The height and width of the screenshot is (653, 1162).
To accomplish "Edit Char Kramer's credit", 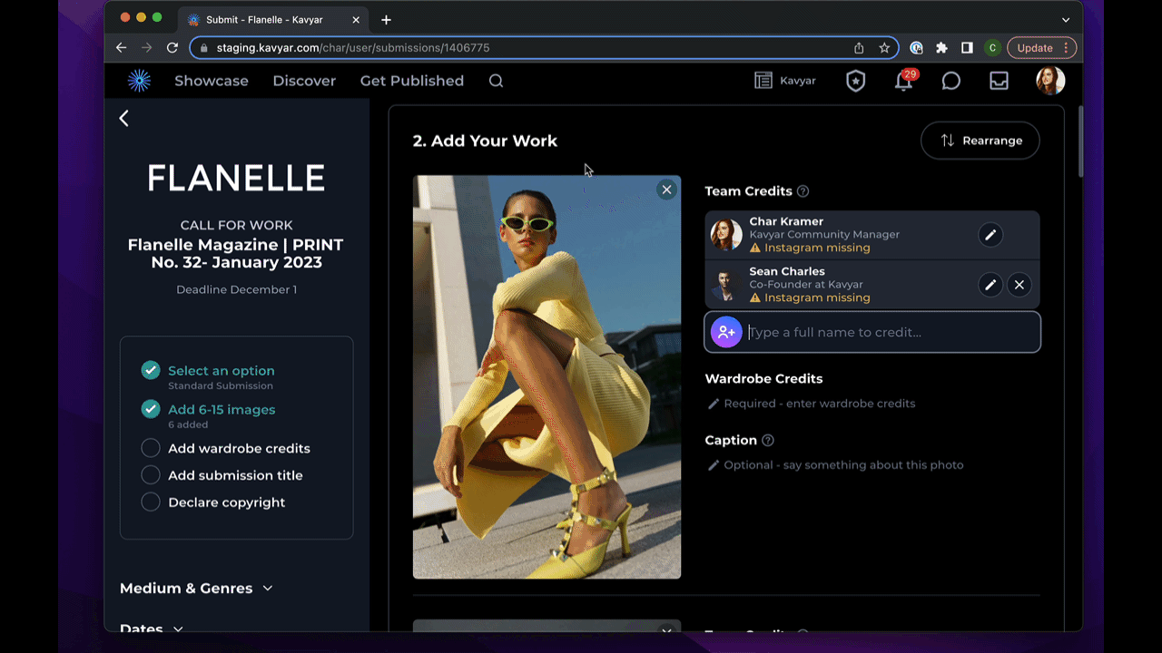I will (x=990, y=235).
